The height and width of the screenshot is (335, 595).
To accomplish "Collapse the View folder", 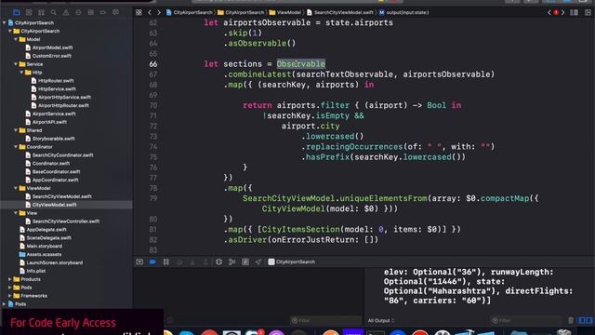I will tap(16, 213).
